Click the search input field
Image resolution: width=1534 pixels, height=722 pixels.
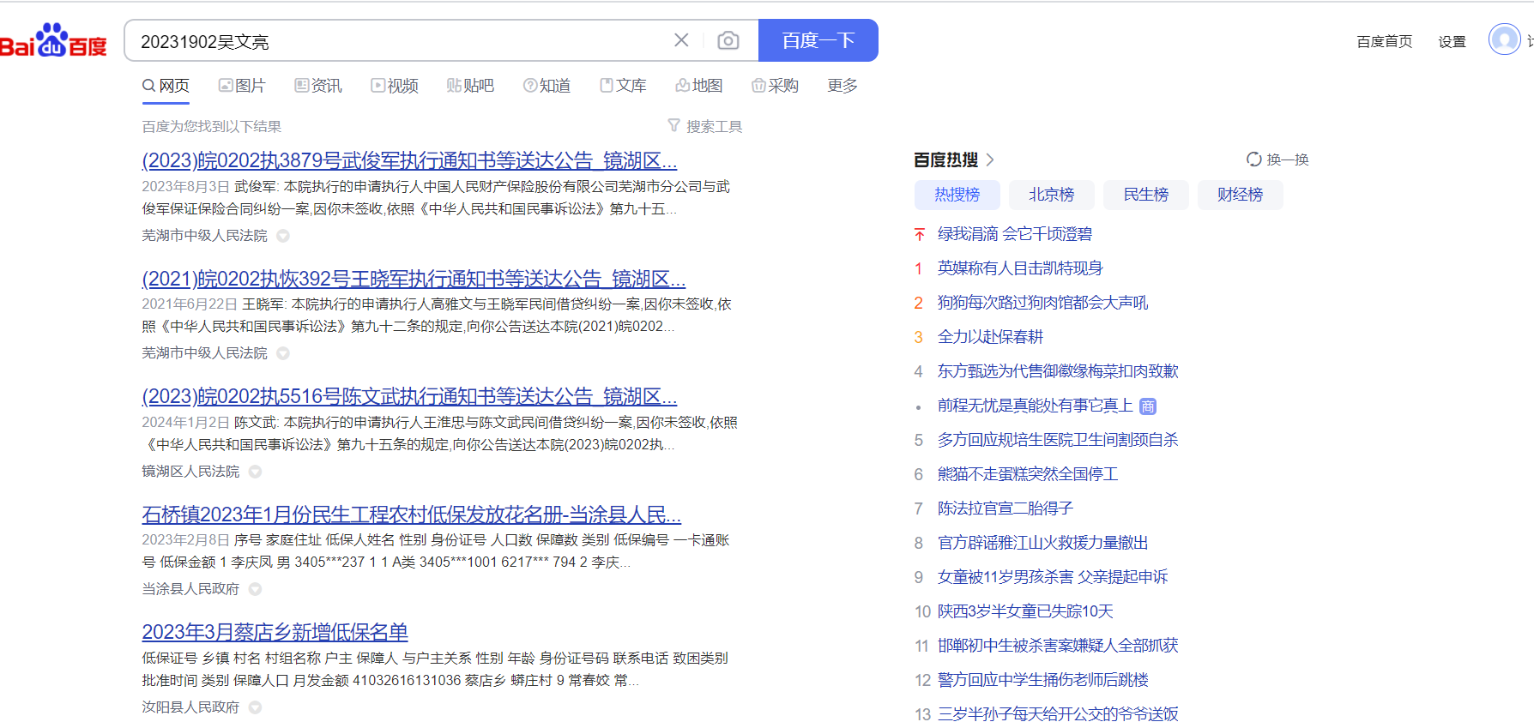coord(395,41)
